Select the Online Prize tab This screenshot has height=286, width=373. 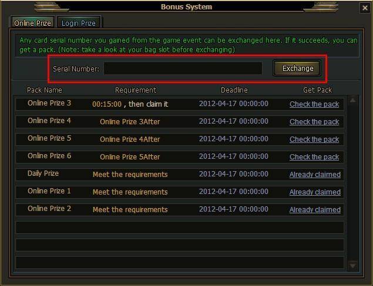(x=32, y=23)
